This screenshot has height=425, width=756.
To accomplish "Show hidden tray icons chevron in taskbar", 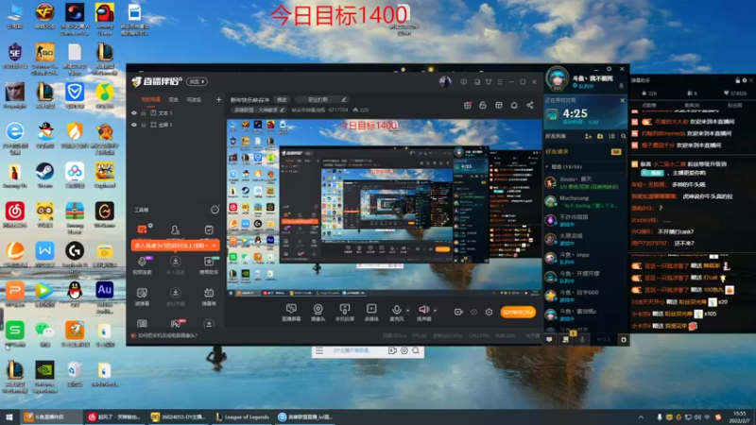I will 641,416.
